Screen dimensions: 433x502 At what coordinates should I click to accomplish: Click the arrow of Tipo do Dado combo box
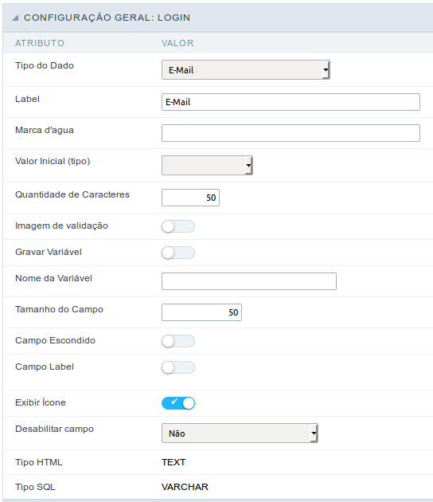tap(326, 70)
